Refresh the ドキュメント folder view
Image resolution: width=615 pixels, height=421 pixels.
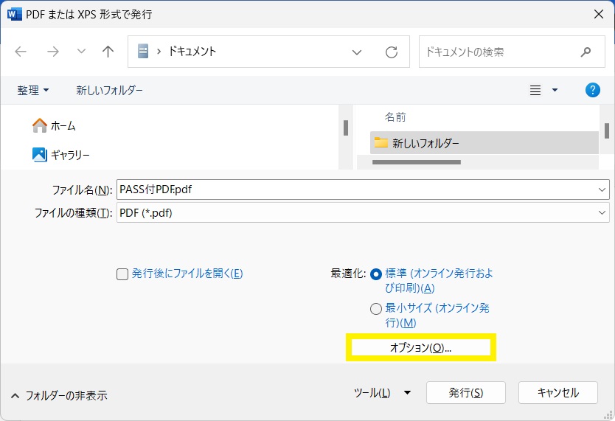pyautogui.click(x=392, y=52)
